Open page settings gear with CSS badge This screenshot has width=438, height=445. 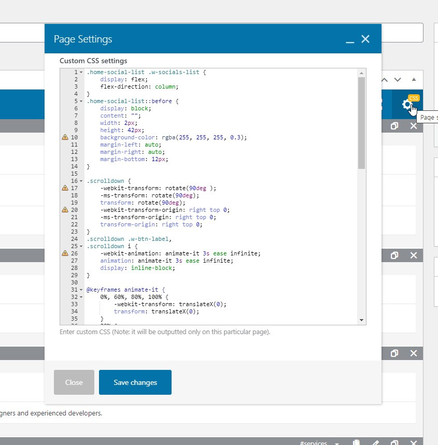click(x=407, y=105)
